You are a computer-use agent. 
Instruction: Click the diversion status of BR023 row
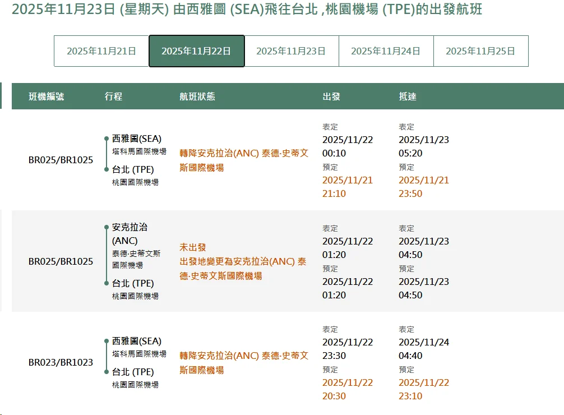244,363
